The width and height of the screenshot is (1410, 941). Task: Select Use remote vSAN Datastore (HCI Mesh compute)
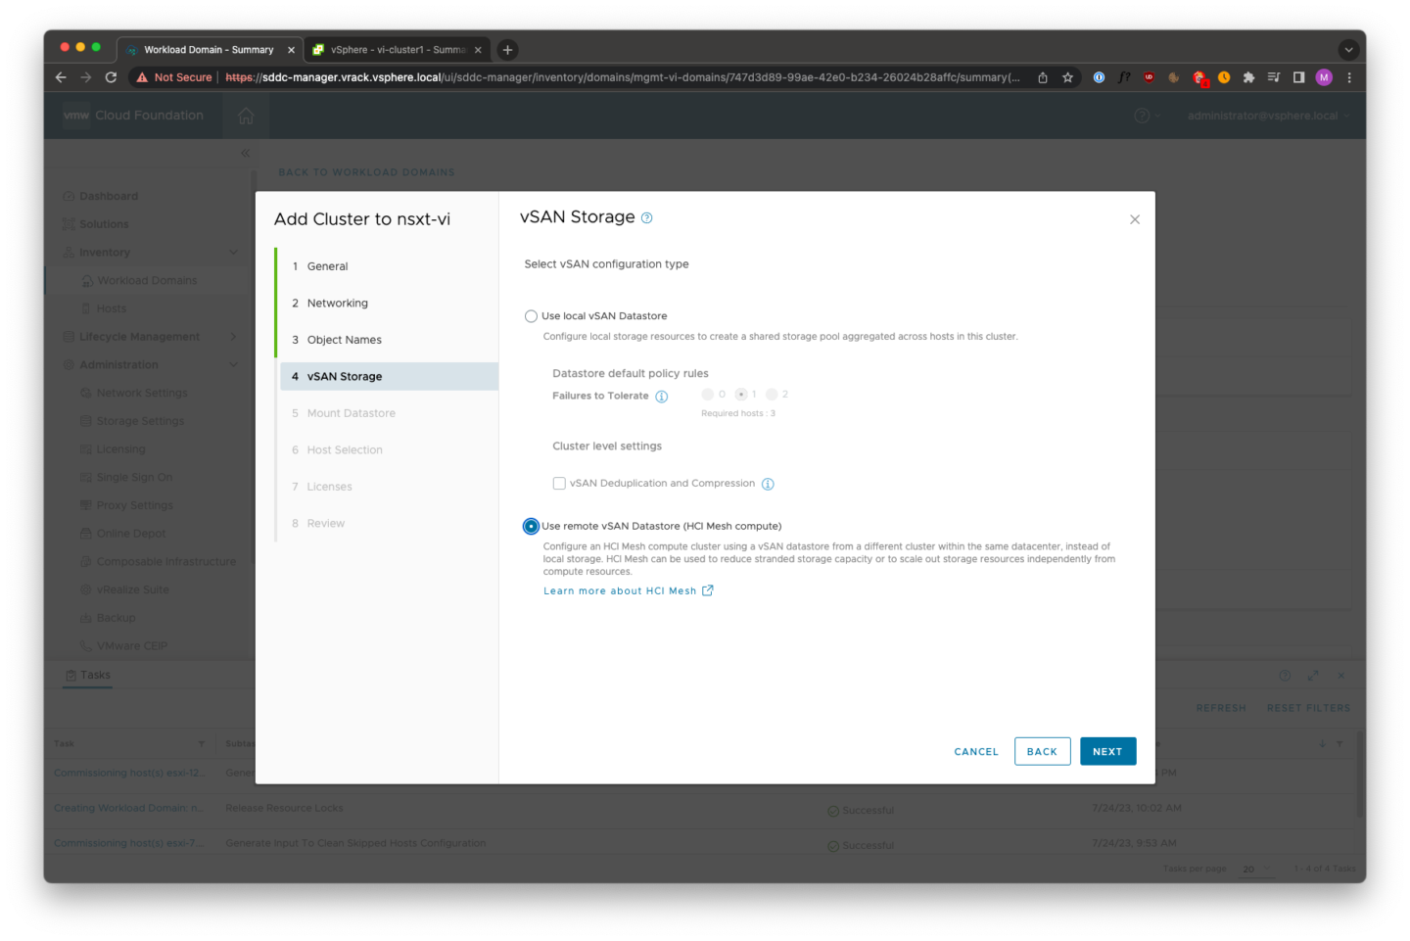[531, 526]
